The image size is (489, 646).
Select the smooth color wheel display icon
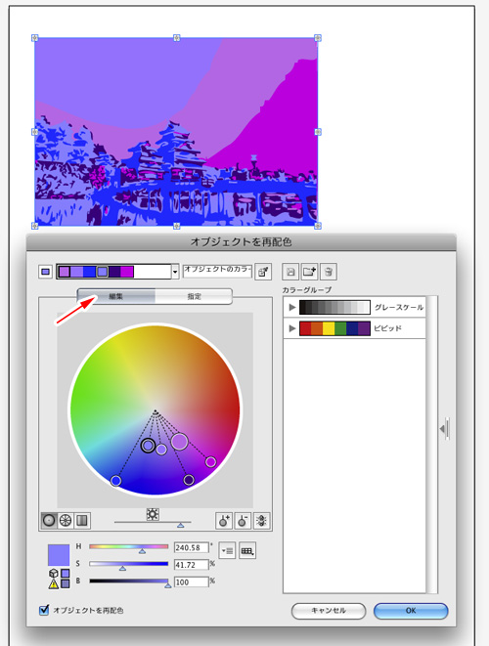(x=49, y=520)
